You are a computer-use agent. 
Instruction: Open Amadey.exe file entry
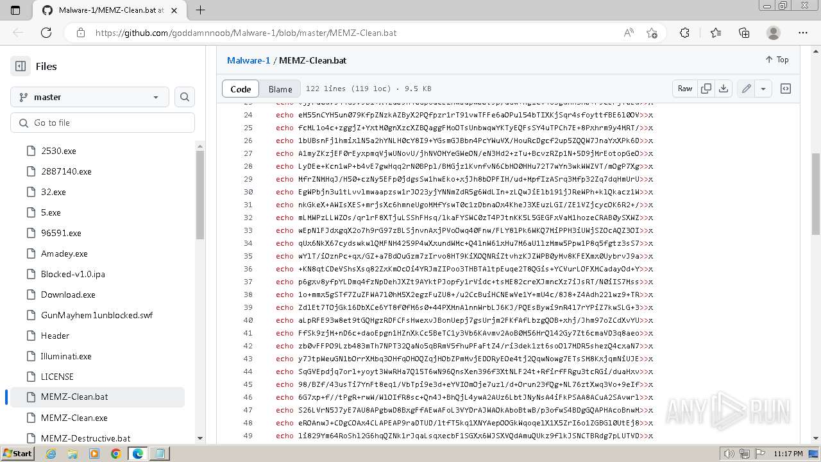64,253
